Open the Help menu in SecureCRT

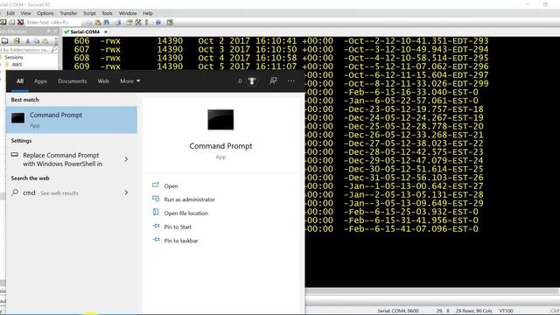point(148,13)
